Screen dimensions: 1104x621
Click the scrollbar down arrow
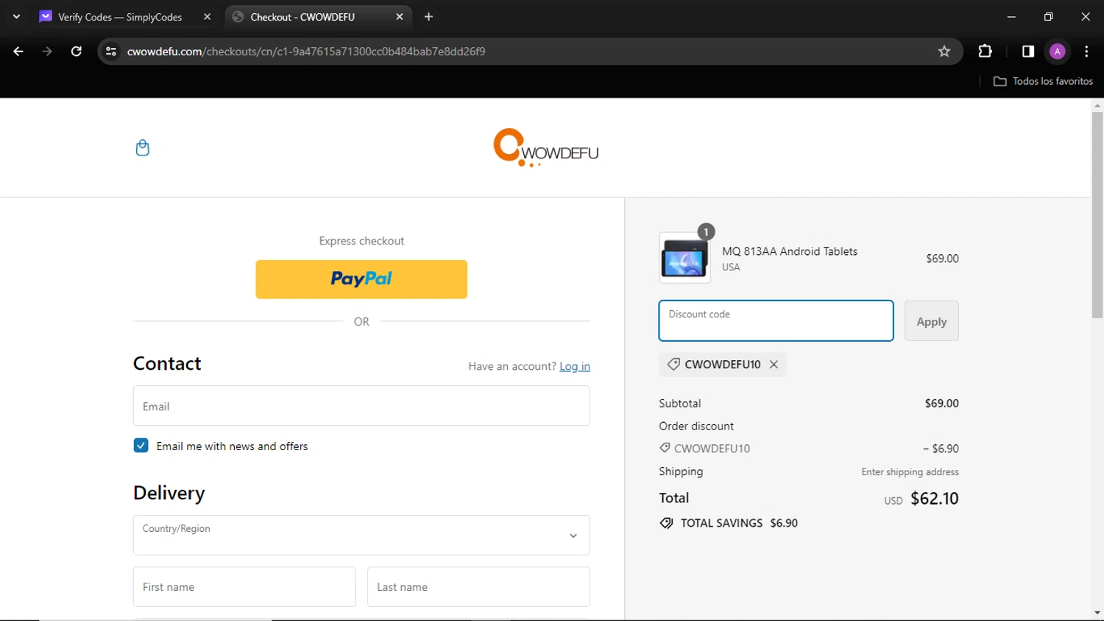[1097, 613]
